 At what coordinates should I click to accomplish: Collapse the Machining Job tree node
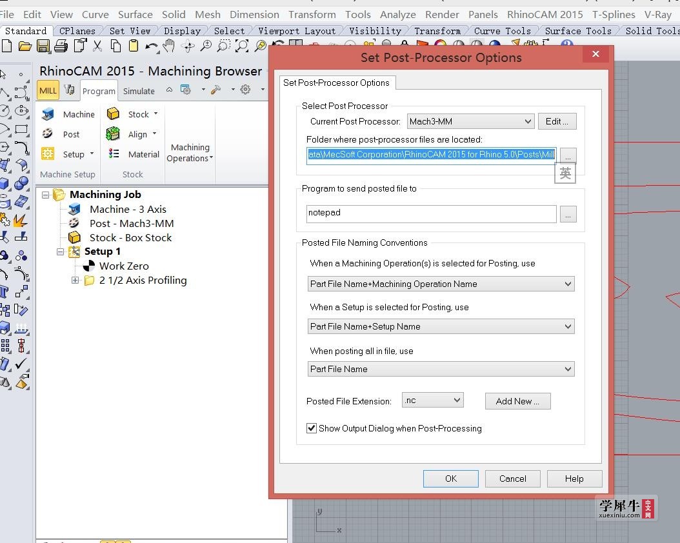click(x=46, y=195)
